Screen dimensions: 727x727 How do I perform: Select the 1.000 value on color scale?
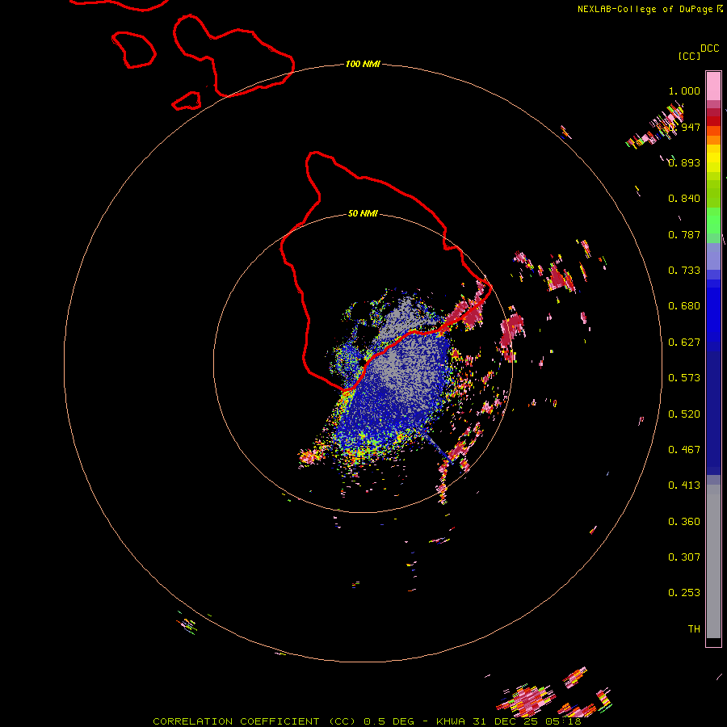684,90
